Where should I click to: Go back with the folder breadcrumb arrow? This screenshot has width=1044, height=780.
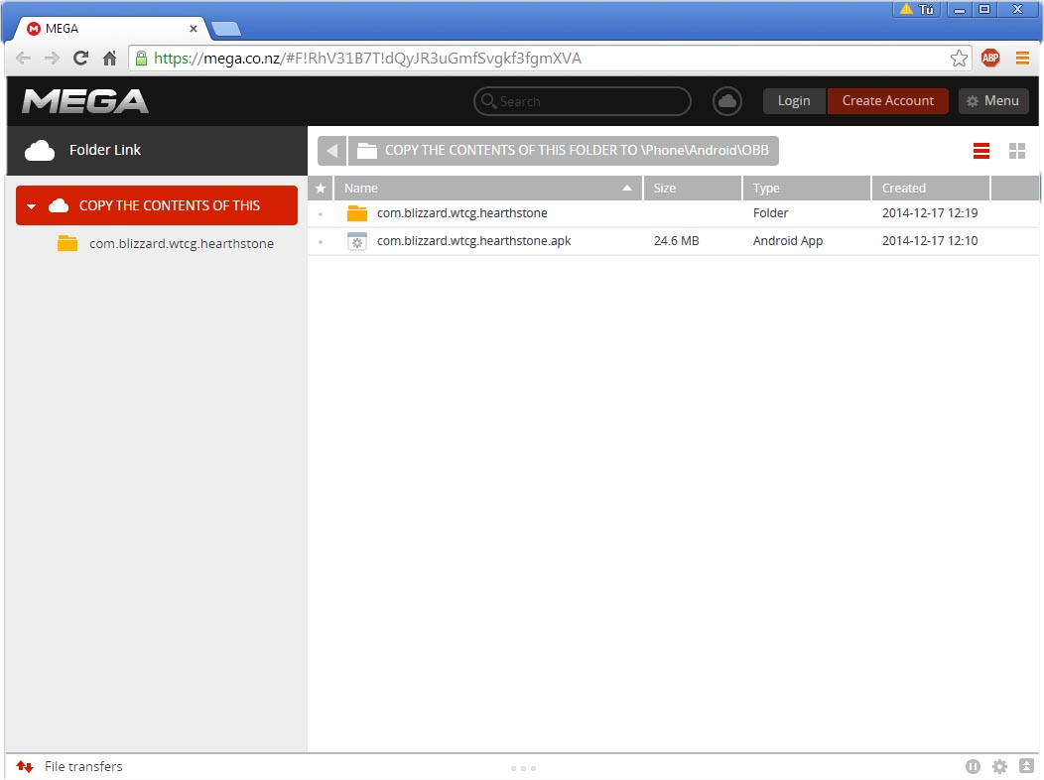(x=331, y=151)
